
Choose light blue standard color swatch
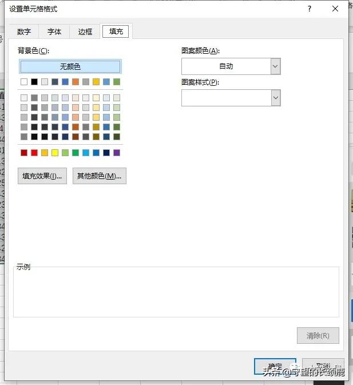pyautogui.click(x=86, y=153)
